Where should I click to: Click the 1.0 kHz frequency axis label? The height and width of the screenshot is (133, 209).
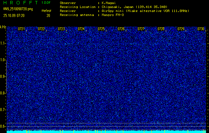pos(3,60)
